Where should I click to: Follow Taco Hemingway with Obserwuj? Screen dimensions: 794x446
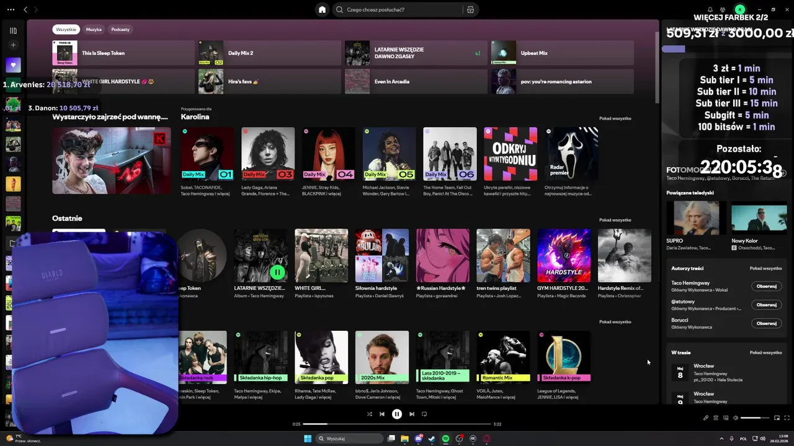pos(767,286)
